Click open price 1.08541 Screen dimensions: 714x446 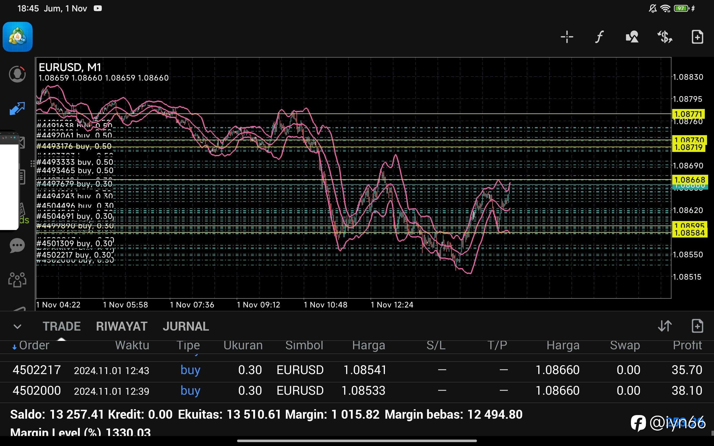point(365,370)
